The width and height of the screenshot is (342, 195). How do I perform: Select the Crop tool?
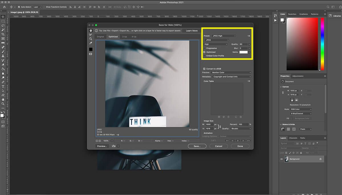(x=3, y=34)
